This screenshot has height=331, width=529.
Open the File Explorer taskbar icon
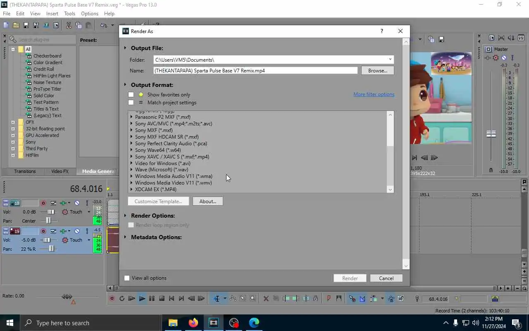[173, 323]
